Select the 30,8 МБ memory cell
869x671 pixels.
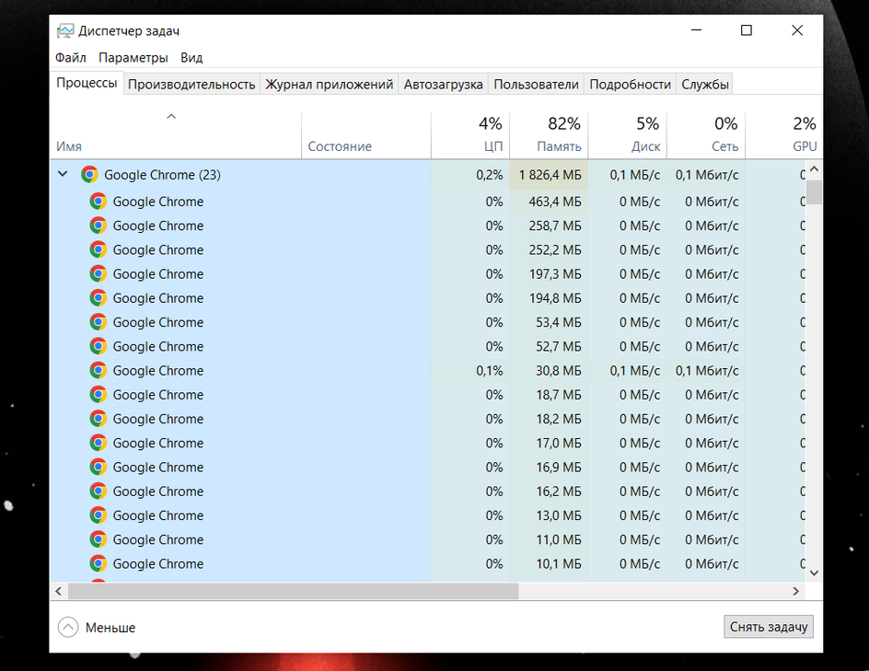pos(549,370)
